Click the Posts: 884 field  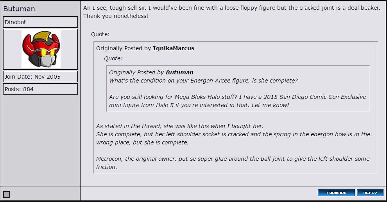point(40,89)
